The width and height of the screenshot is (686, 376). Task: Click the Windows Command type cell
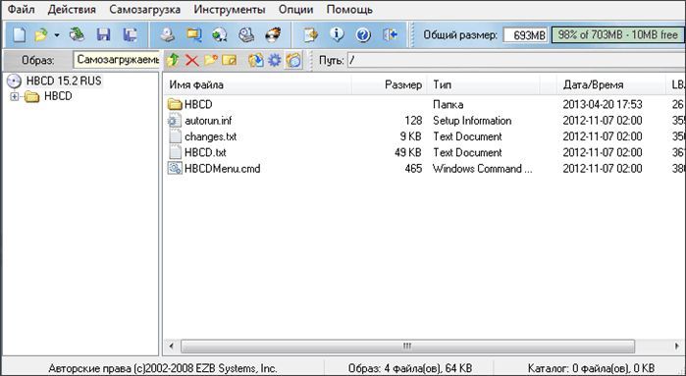coord(482,169)
